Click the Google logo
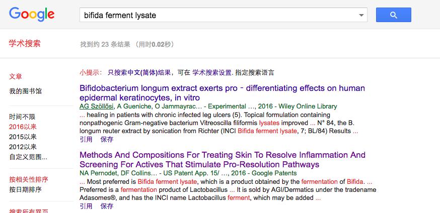The width and height of the screenshot is (440, 213). point(32,15)
